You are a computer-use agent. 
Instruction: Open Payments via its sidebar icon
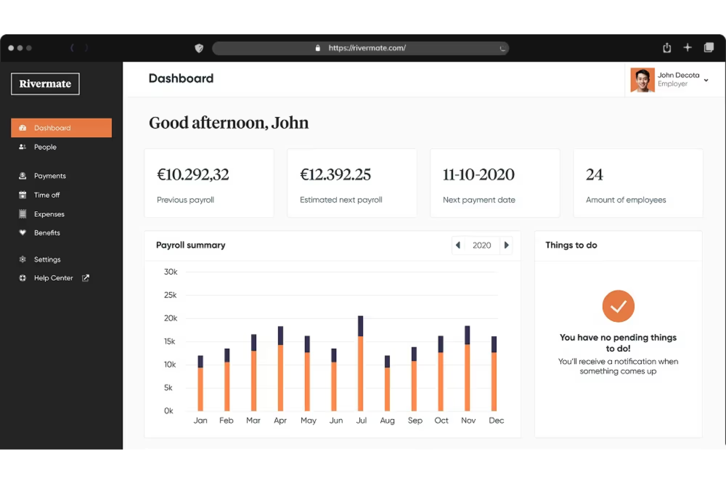pos(23,176)
